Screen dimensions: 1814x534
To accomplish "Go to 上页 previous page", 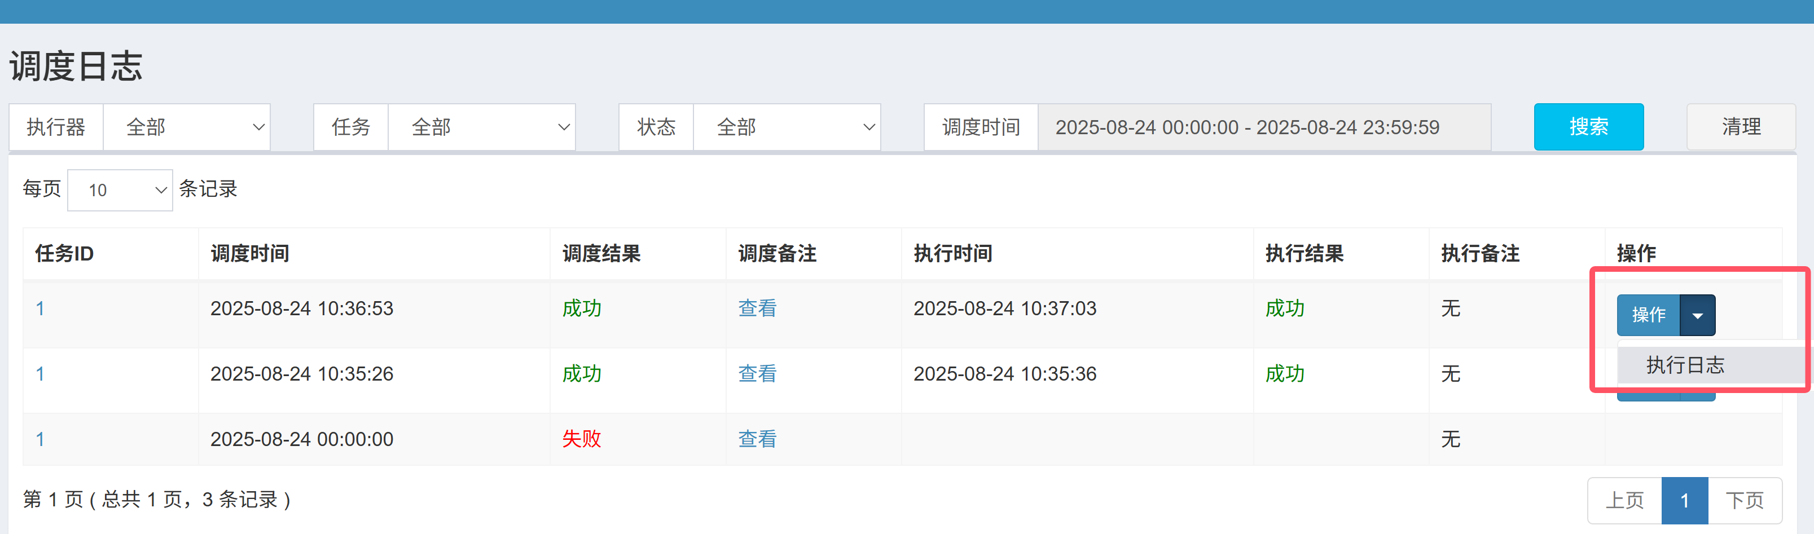I will (1624, 501).
